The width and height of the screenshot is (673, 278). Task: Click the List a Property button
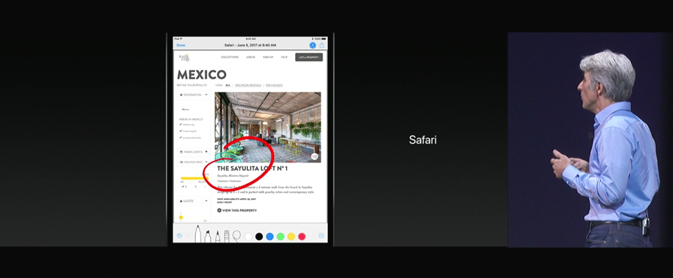pos(309,57)
